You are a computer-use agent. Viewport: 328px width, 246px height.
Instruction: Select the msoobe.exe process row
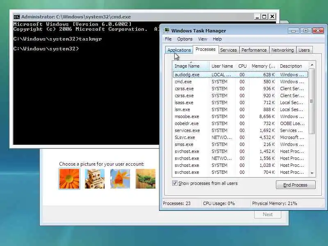coord(240,116)
